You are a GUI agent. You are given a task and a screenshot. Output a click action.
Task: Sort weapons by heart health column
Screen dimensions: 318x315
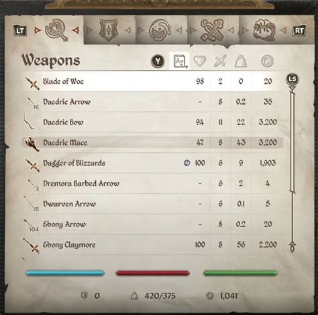pyautogui.click(x=200, y=61)
